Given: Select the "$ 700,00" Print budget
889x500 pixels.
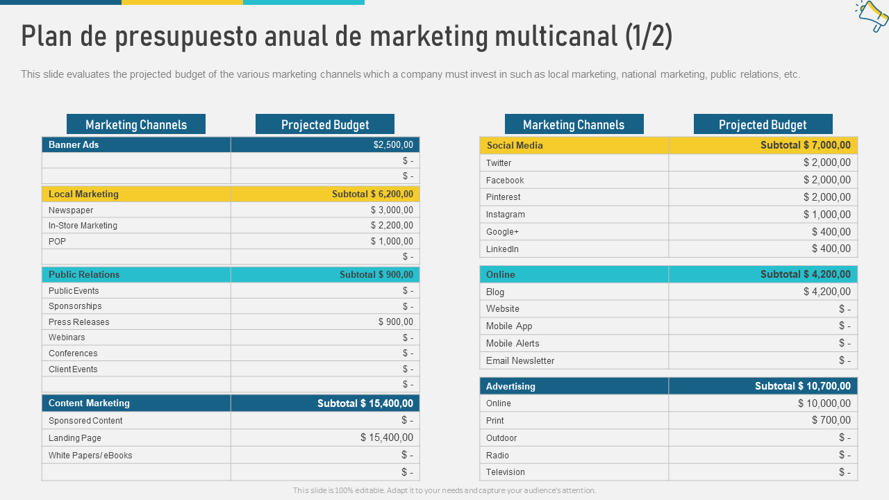Looking at the screenshot, I should (831, 421).
